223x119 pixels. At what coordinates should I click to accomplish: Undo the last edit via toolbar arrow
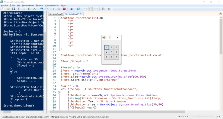click(x=42, y=9)
